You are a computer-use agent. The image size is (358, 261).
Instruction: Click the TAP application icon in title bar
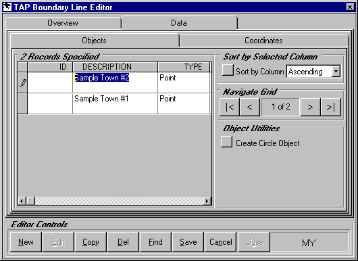tap(7, 7)
